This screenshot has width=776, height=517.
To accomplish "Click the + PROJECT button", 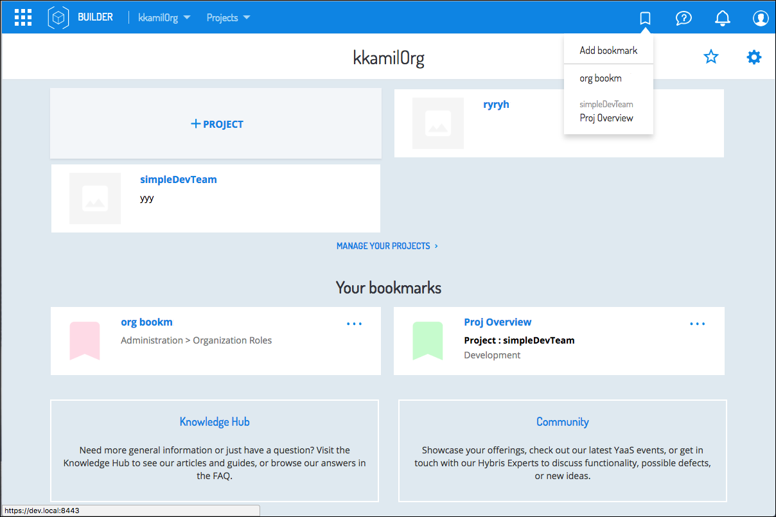I will (x=216, y=124).
